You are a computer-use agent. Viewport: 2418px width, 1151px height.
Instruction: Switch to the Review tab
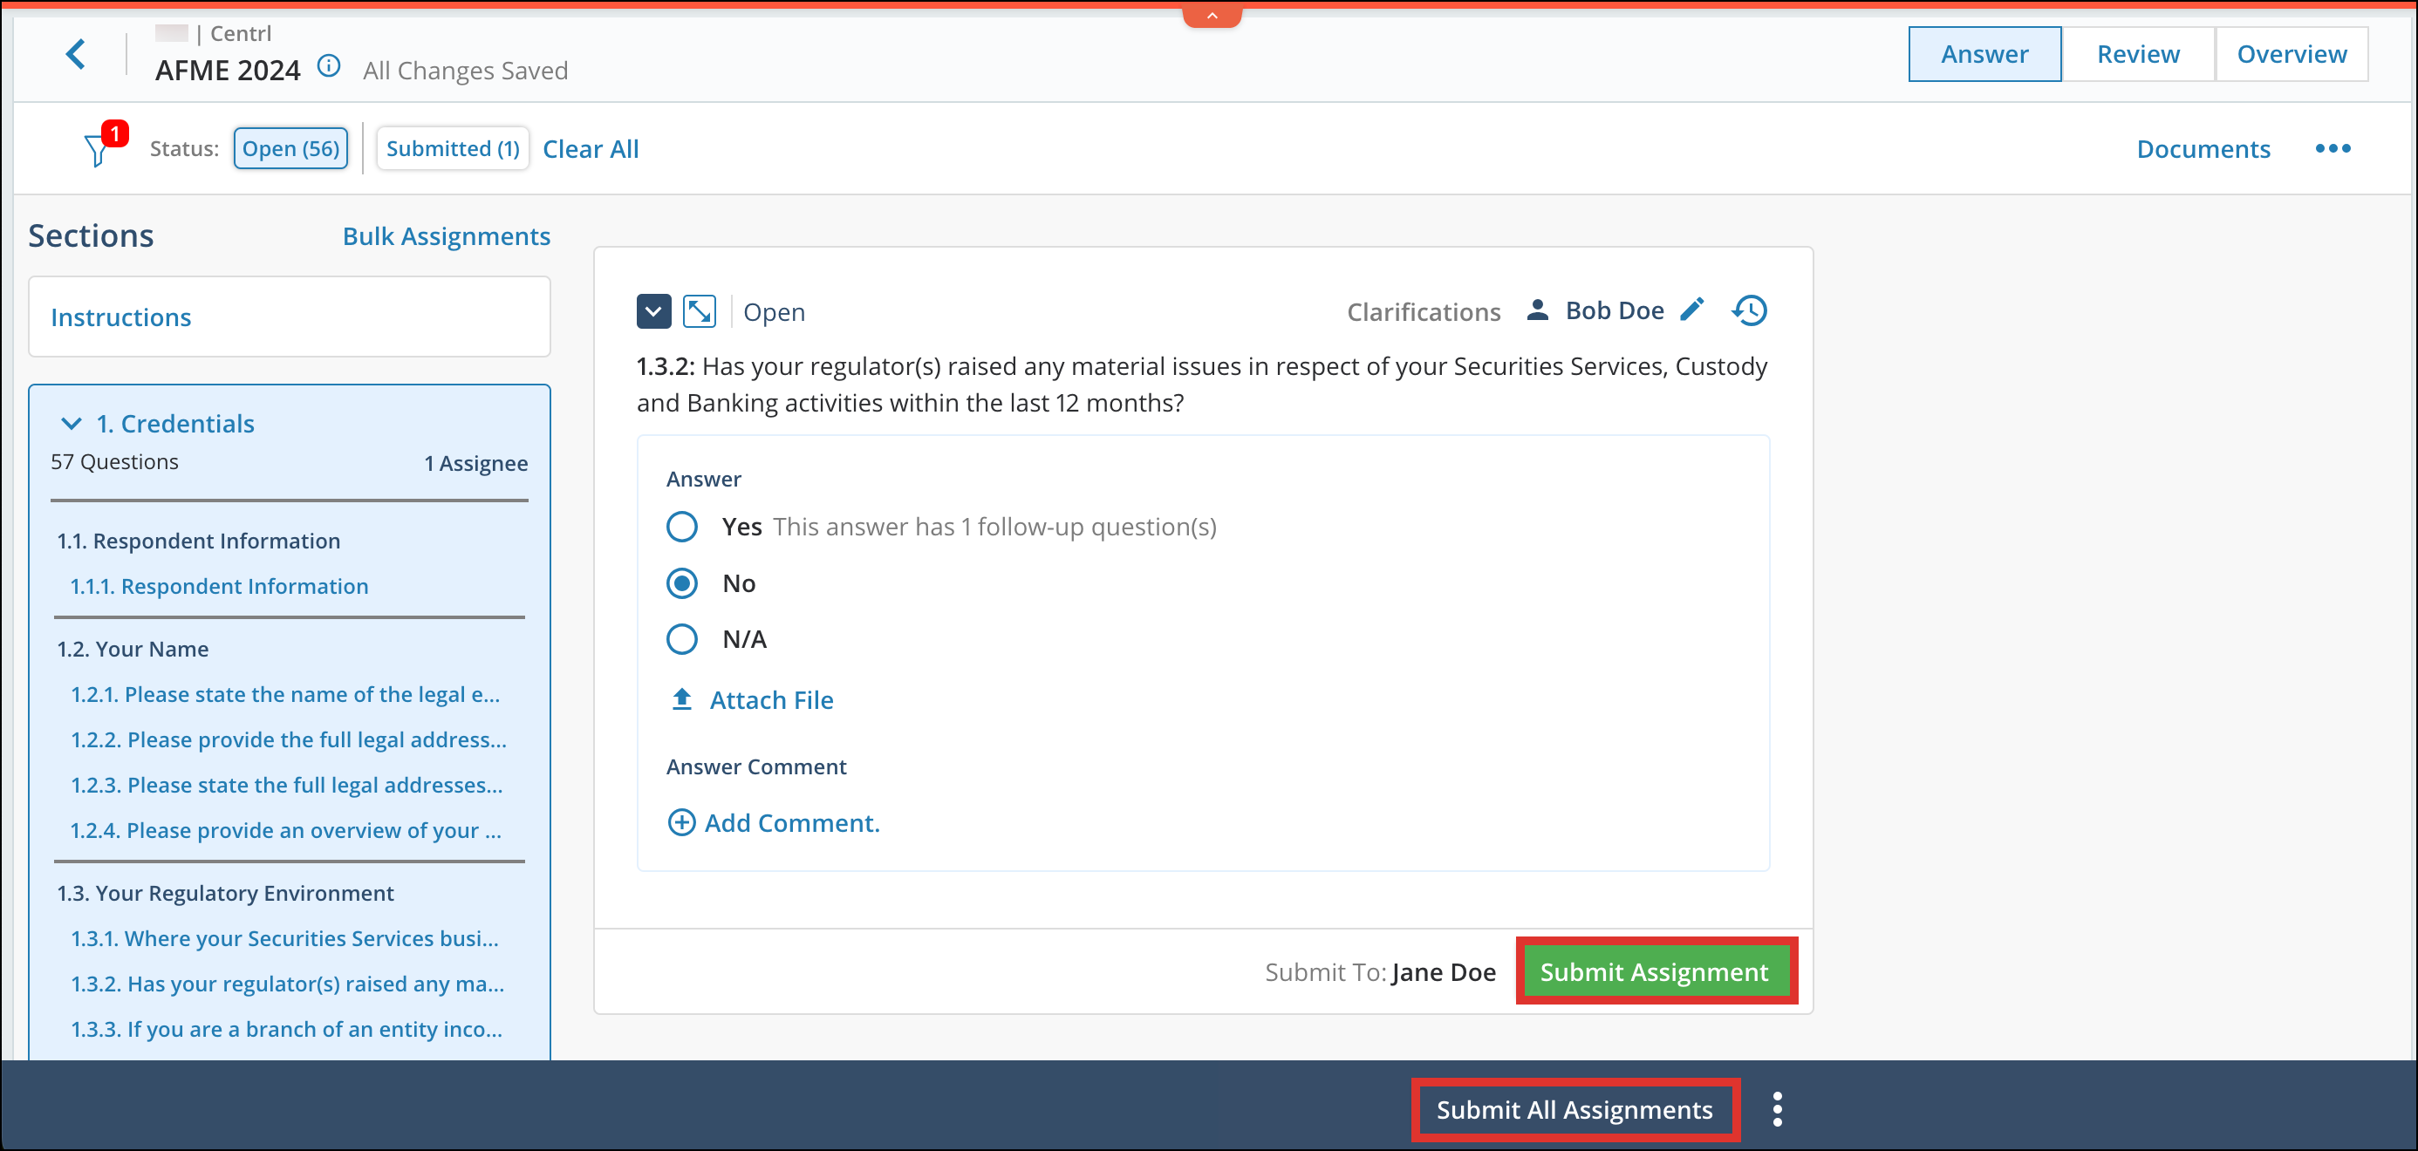2138,53
